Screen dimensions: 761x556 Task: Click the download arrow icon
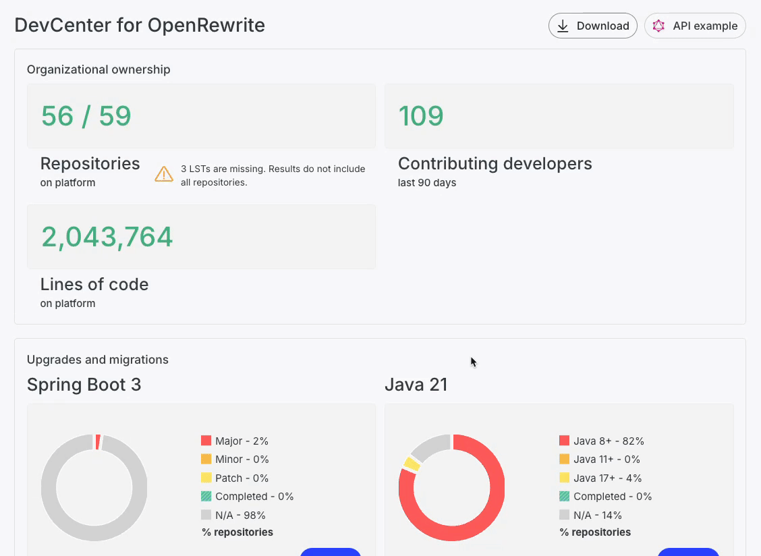point(563,26)
